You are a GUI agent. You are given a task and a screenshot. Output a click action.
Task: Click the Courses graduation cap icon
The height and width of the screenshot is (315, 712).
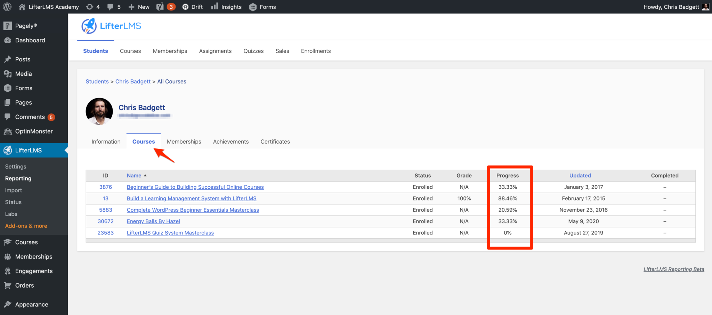tap(8, 242)
